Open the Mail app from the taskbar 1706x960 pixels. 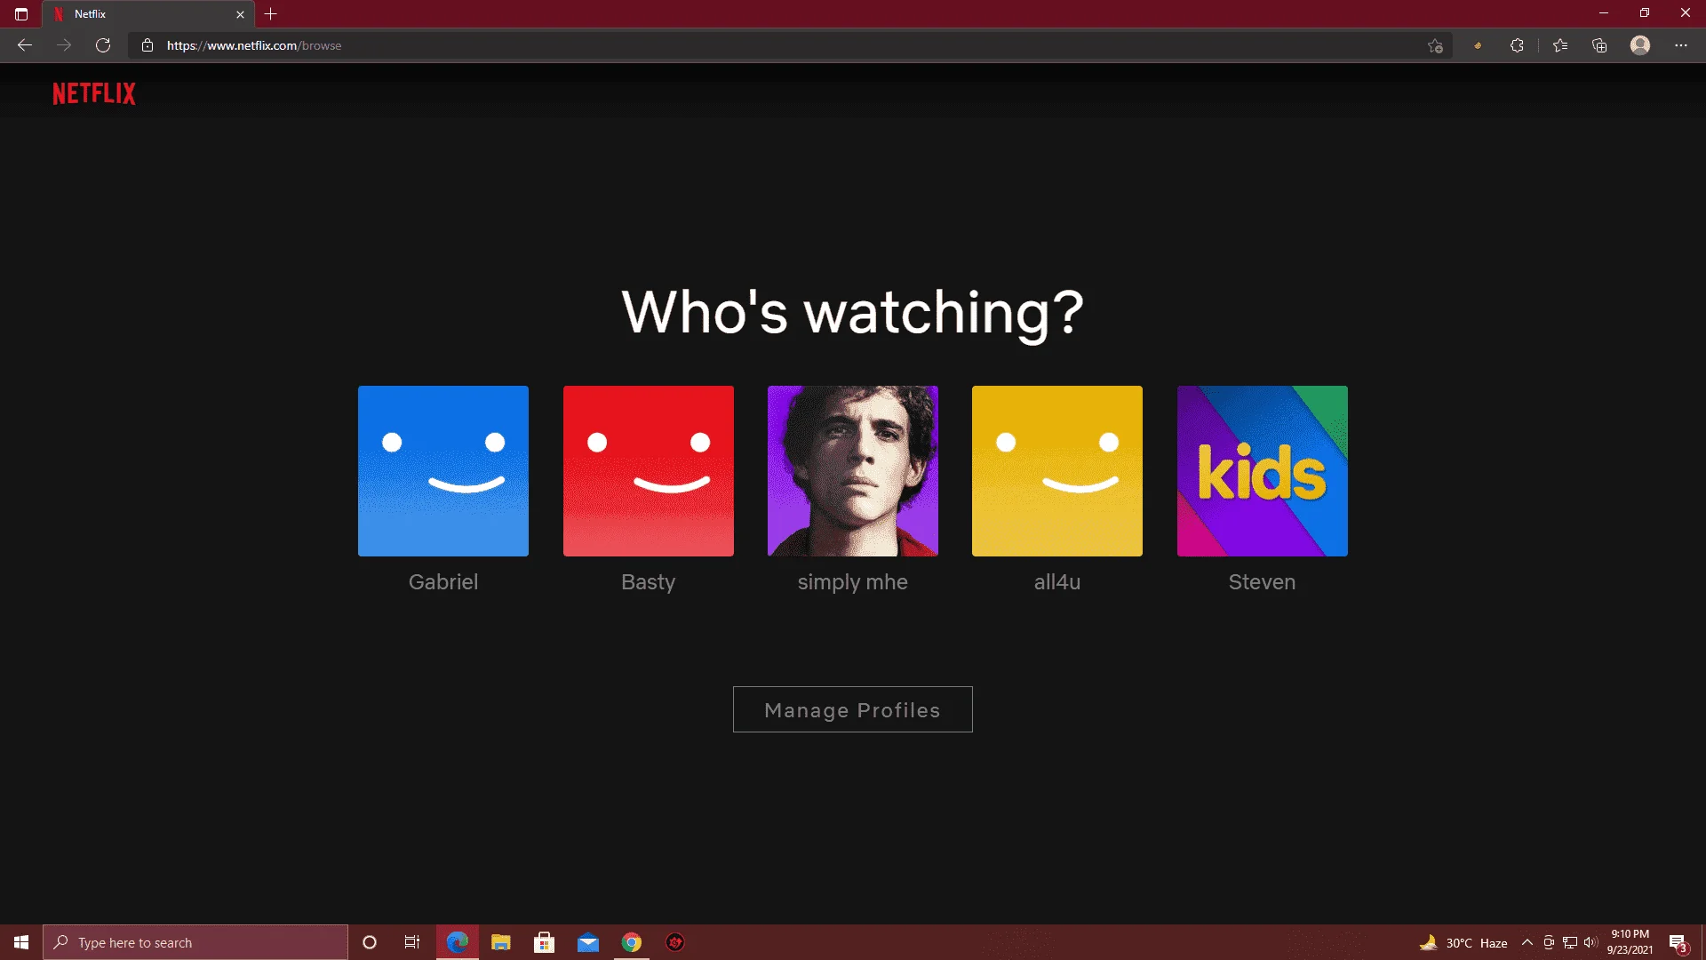588,942
